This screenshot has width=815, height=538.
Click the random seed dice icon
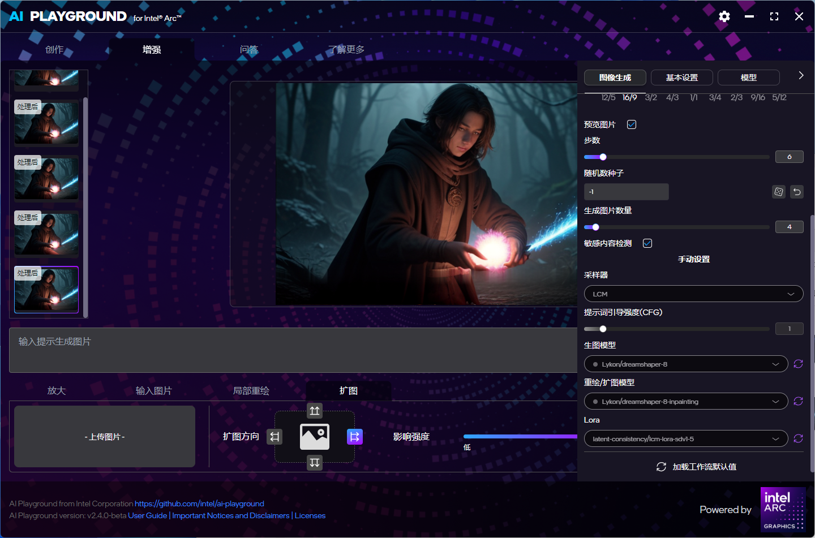(779, 192)
